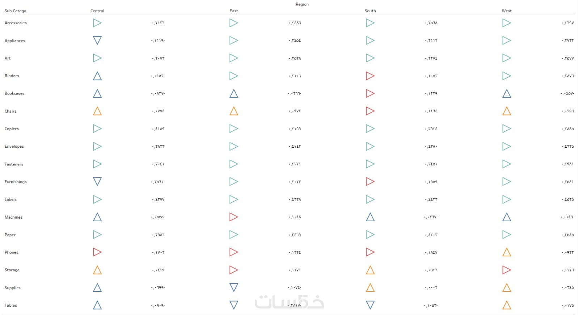Select the West teal arrow for Copiers
This screenshot has width=579, height=315.
(x=506, y=129)
